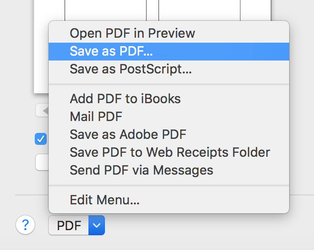The height and width of the screenshot is (250, 314).
Task: Click the left wide table column in preview
Action: click(x=105, y=10)
